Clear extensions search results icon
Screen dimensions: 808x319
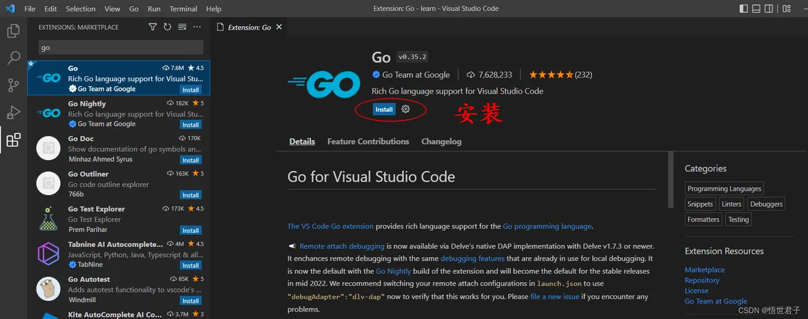(x=182, y=27)
